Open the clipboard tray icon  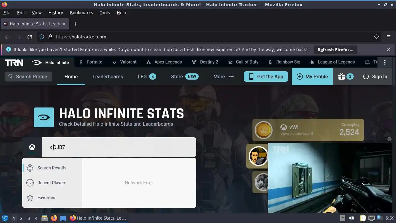pyautogui.click(x=363, y=218)
